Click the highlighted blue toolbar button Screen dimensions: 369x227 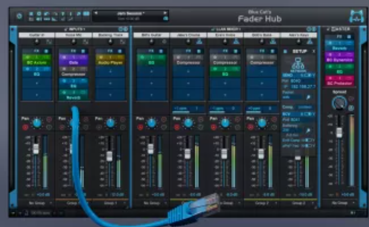[x=86, y=14]
